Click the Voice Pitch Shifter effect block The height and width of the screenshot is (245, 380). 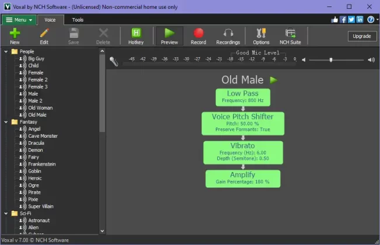(243, 124)
